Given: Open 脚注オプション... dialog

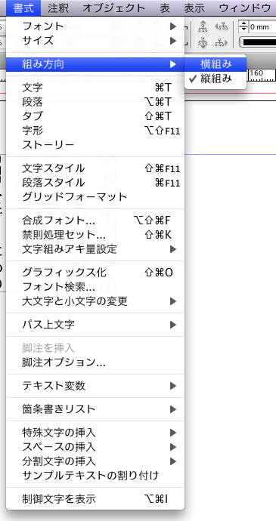Looking at the screenshot, I should click(95, 362).
